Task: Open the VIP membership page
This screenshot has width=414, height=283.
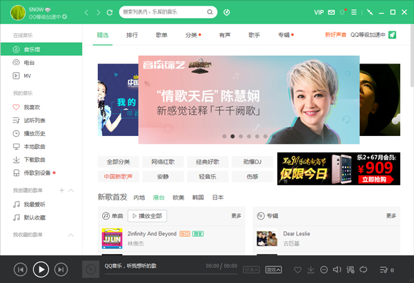Action: [x=319, y=12]
